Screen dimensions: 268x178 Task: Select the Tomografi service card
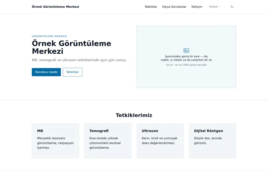pos(108,141)
